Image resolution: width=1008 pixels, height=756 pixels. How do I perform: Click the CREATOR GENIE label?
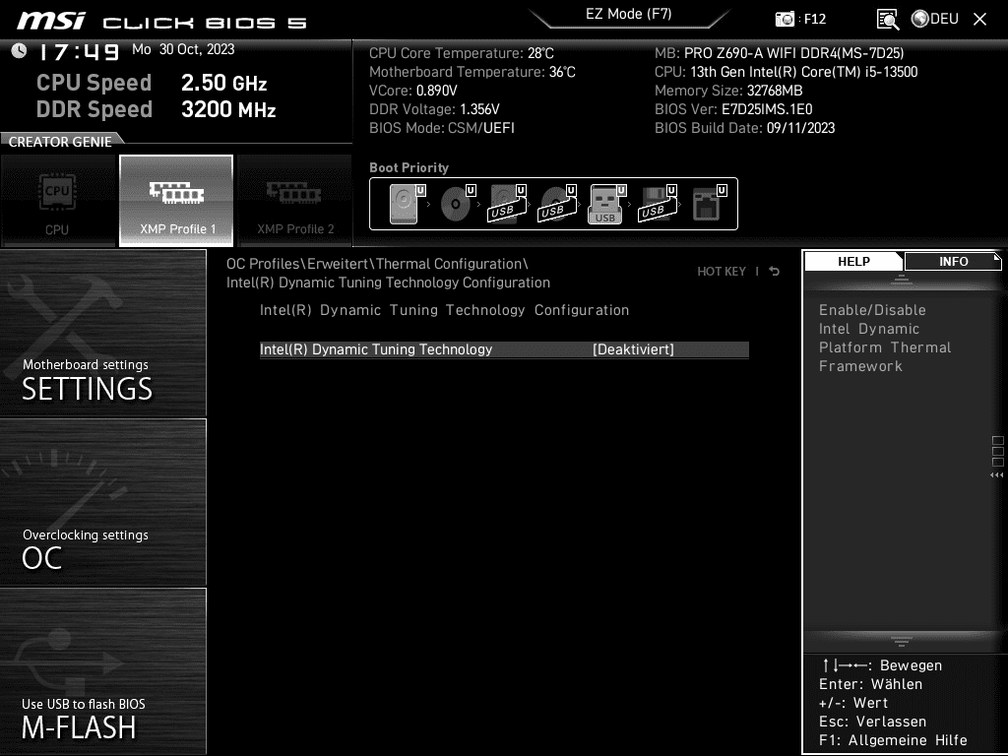click(x=60, y=142)
